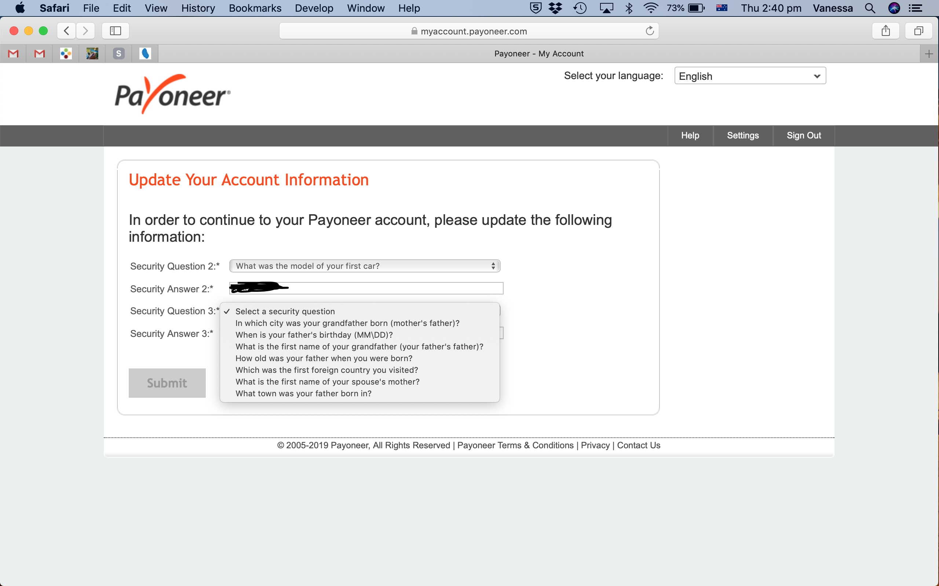Open the Develop menu

314,8
